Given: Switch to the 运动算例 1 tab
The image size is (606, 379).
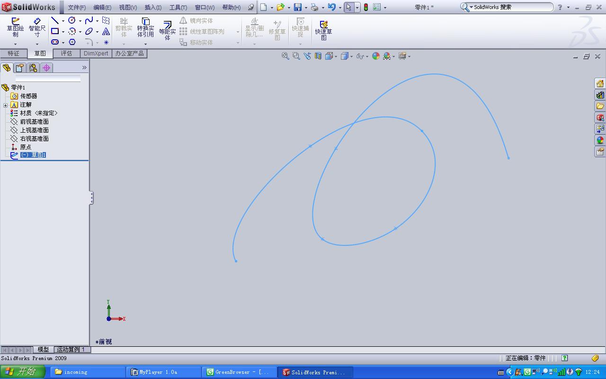Looking at the screenshot, I should 71,349.
